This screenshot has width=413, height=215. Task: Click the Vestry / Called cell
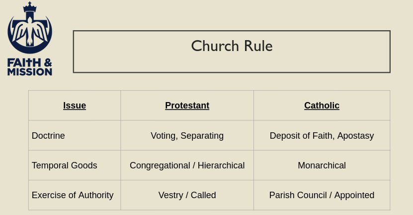[x=187, y=195]
